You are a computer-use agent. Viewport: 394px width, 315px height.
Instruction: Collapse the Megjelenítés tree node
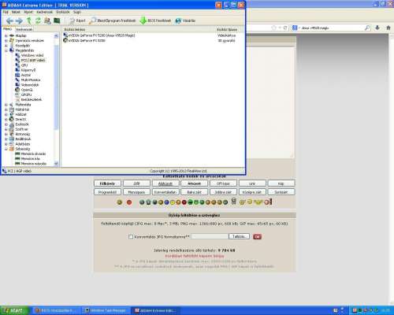(x=6, y=50)
